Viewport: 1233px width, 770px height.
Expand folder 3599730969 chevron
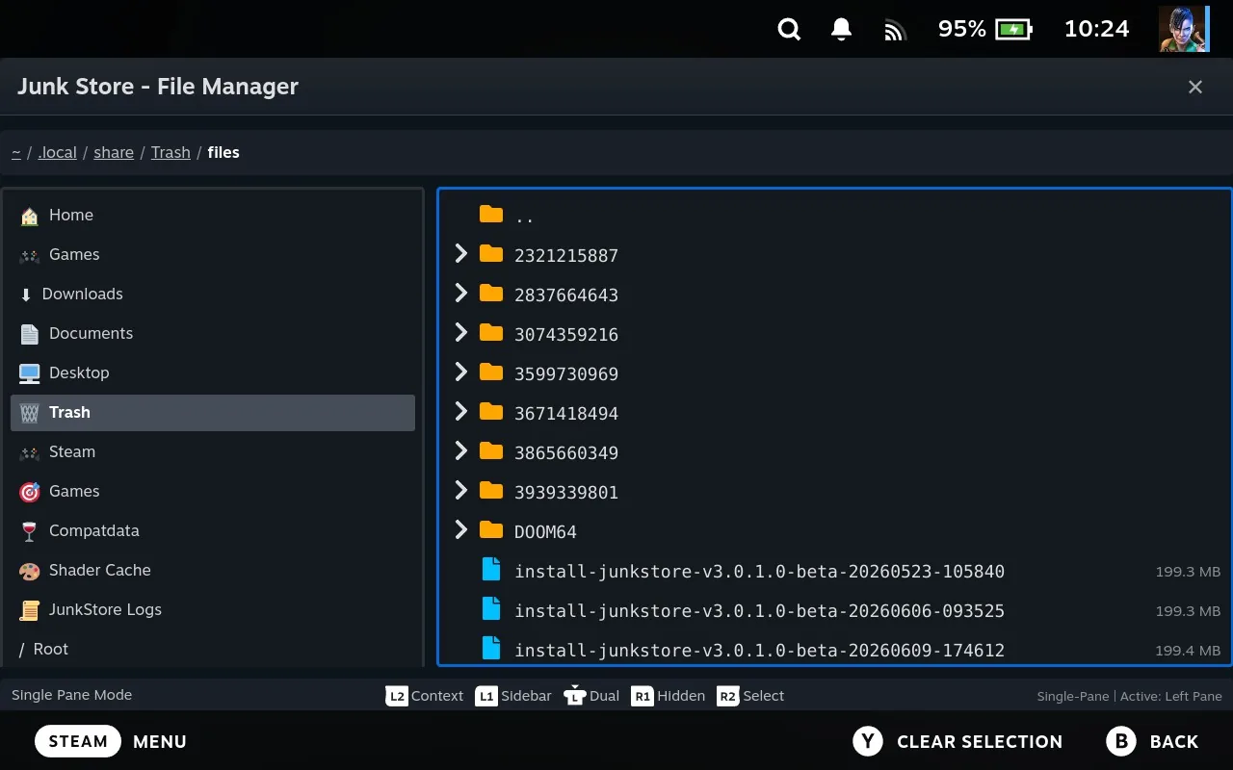point(460,372)
